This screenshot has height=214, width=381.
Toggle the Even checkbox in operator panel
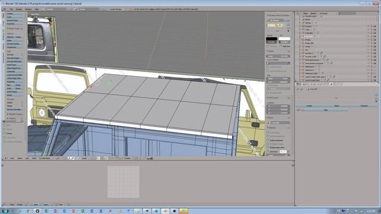(4, 125)
